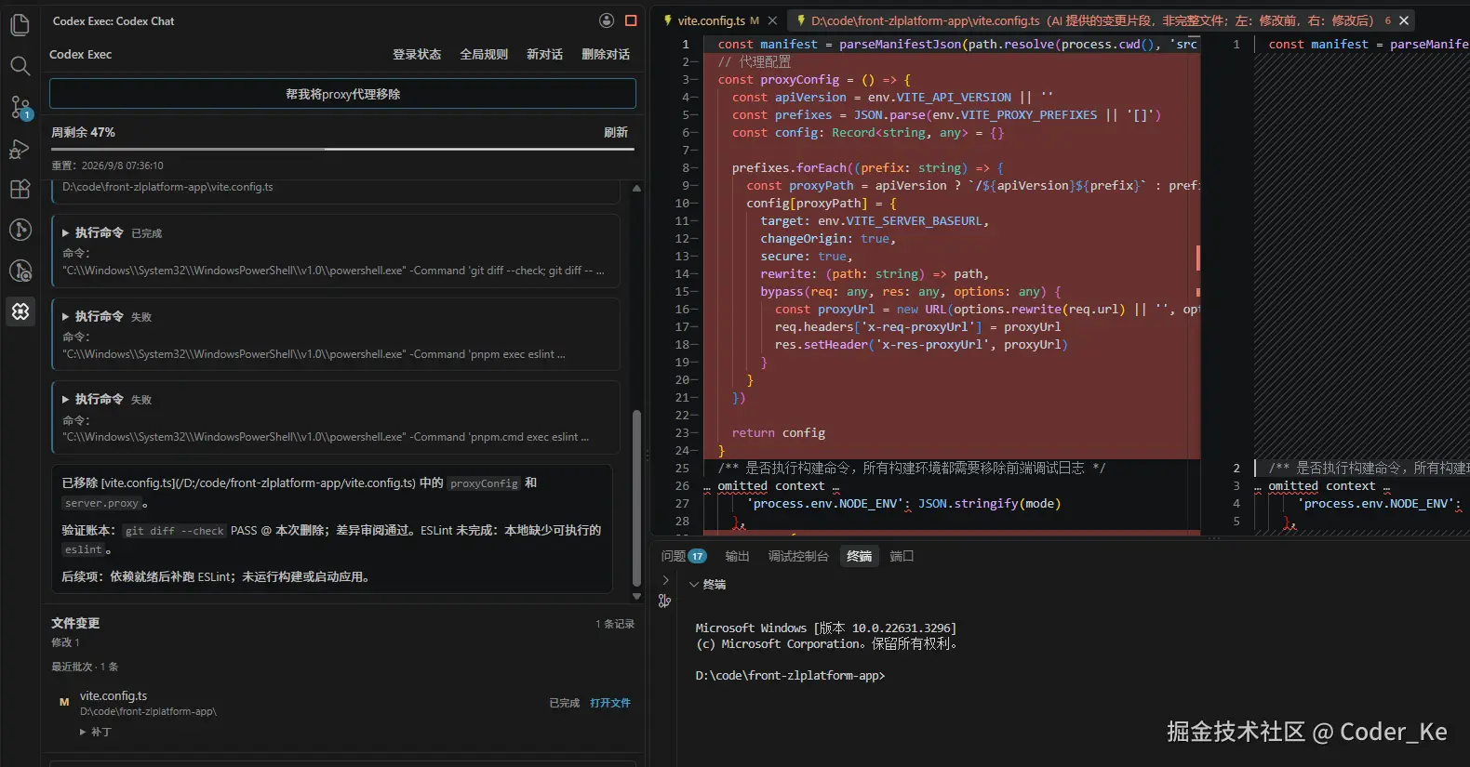Click the 'return config' line in diff editor
Viewport: 1470px width, 767px height.
tap(778, 433)
